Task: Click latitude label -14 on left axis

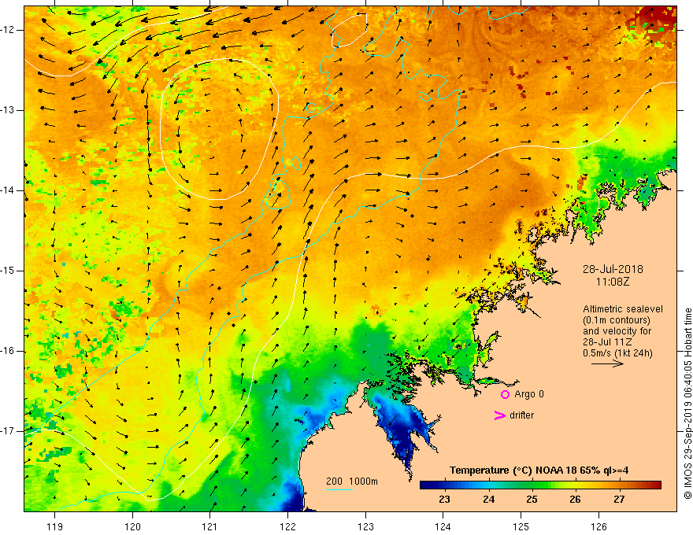Action: pos(8,190)
